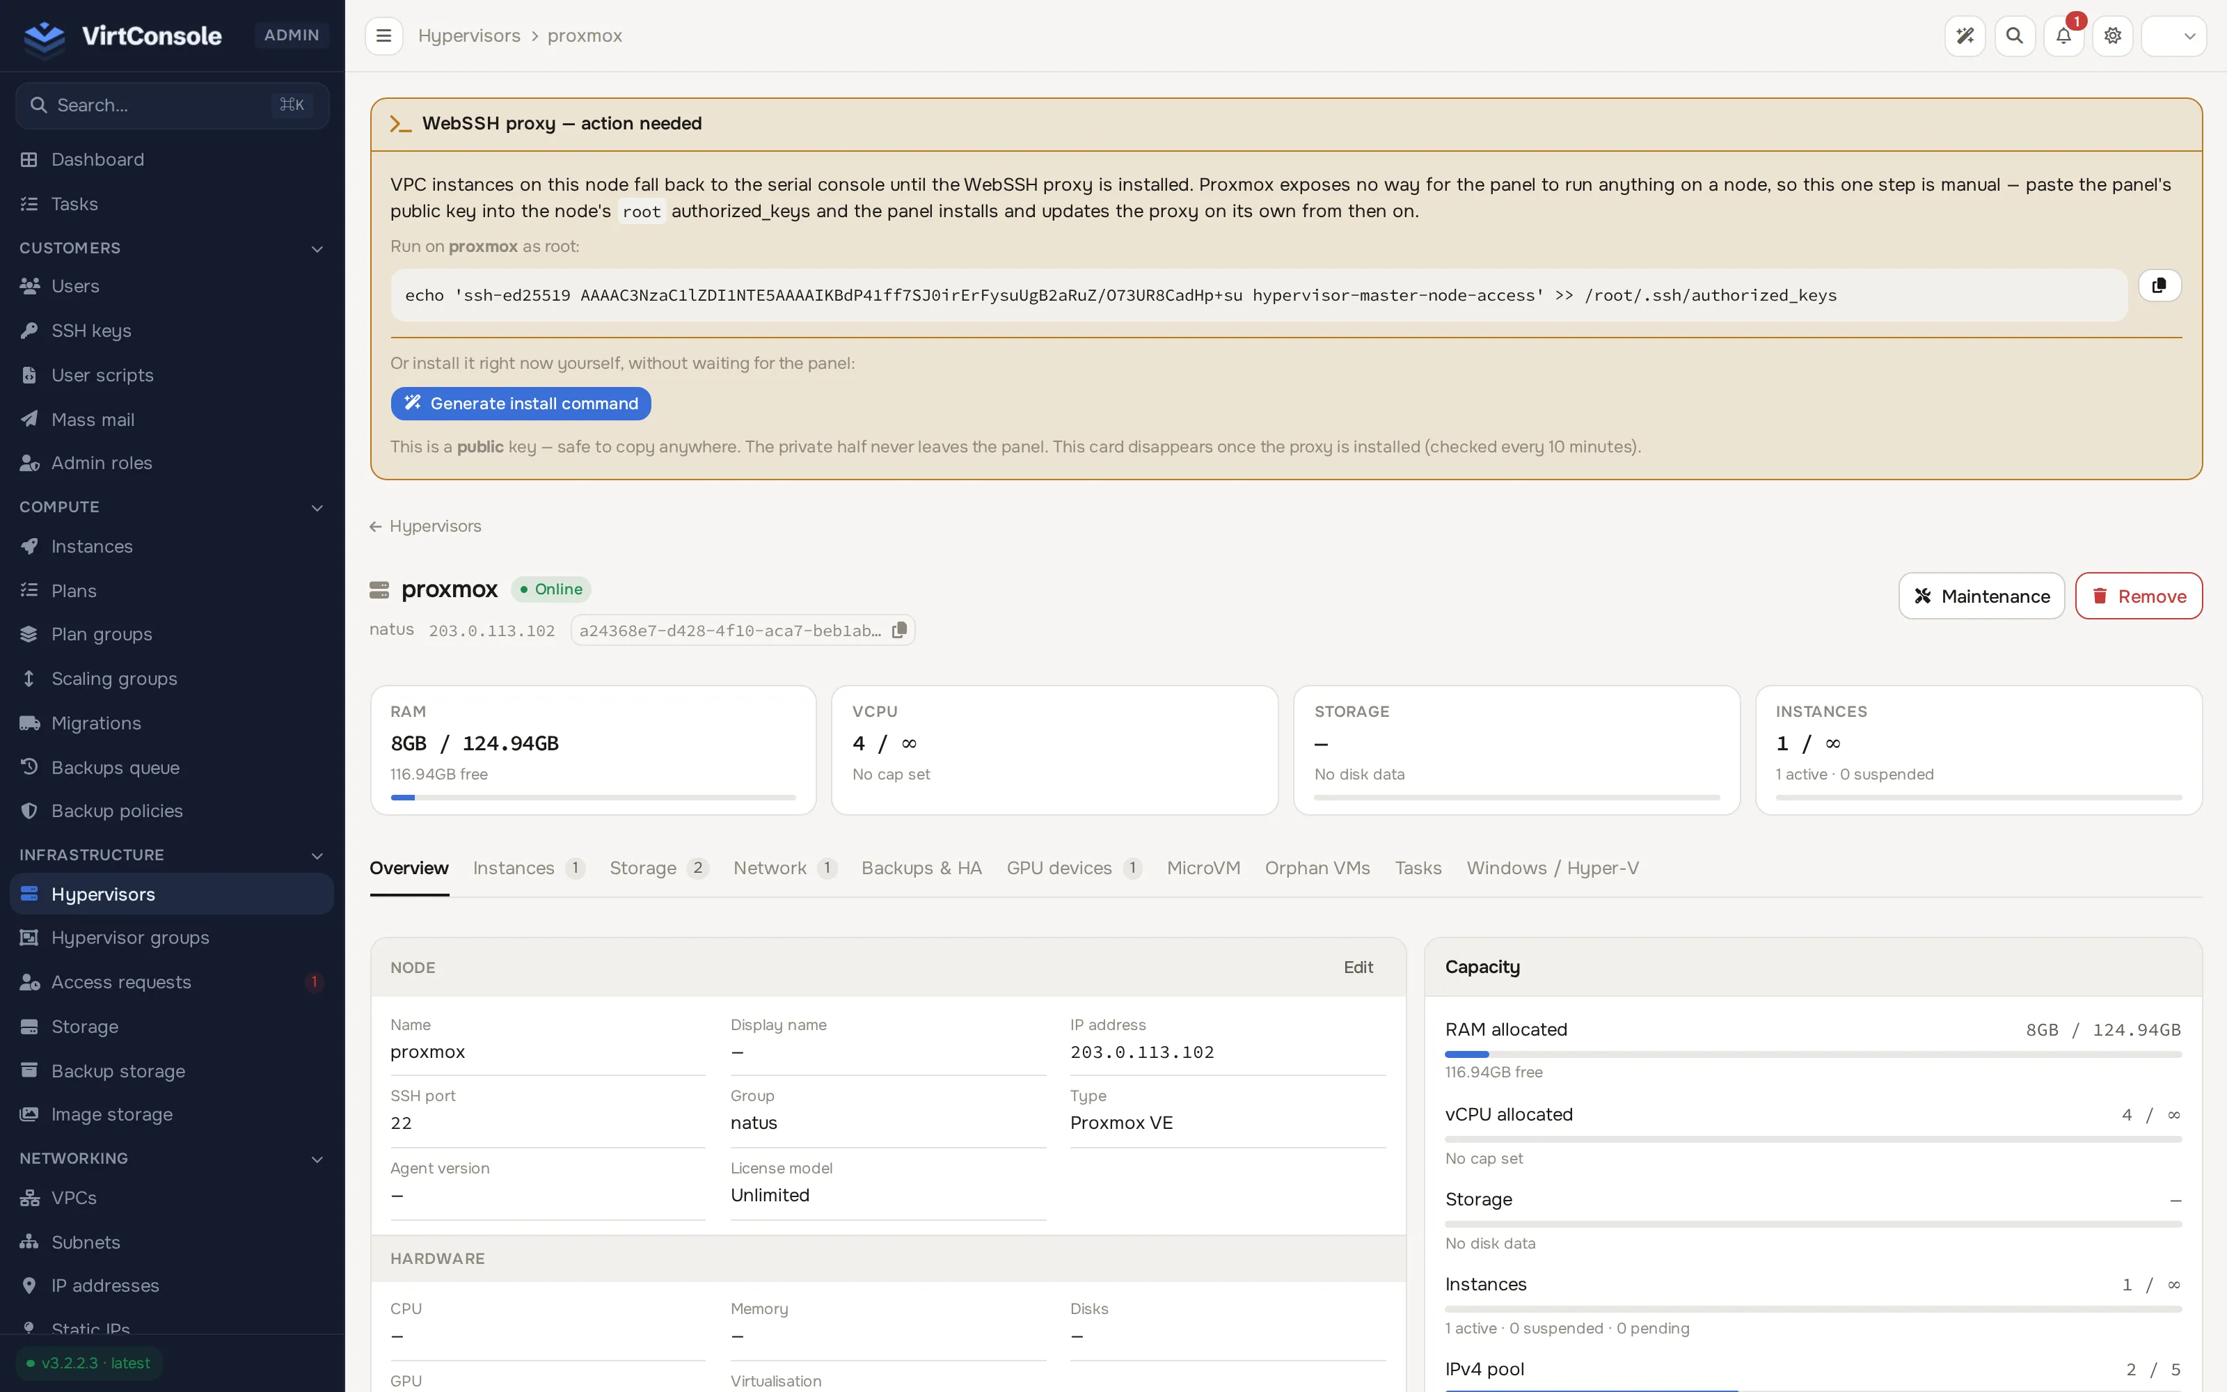Viewport: 2227px width, 1392px height.
Task: Open Migrations in the sidebar
Action: click(172, 724)
